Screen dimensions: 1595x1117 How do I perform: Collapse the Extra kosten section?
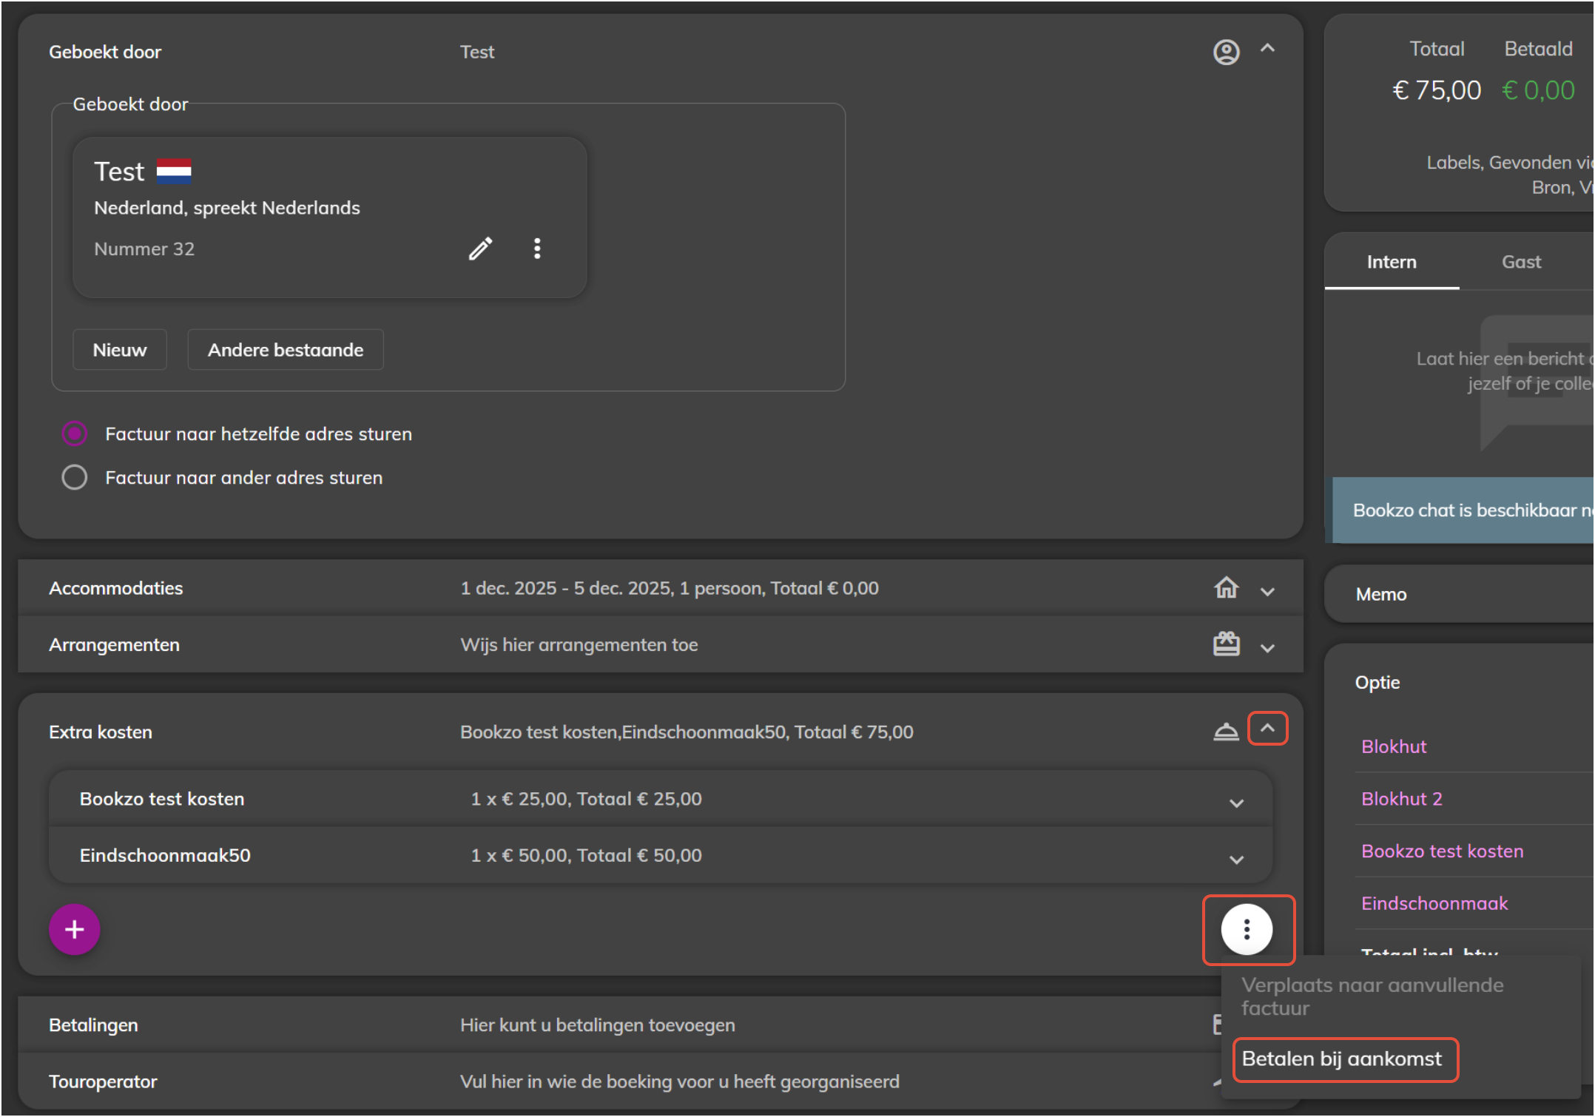click(x=1267, y=729)
